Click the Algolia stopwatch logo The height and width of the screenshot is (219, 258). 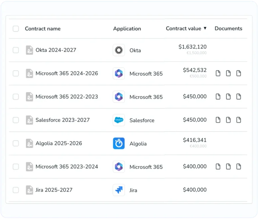[x=119, y=143]
